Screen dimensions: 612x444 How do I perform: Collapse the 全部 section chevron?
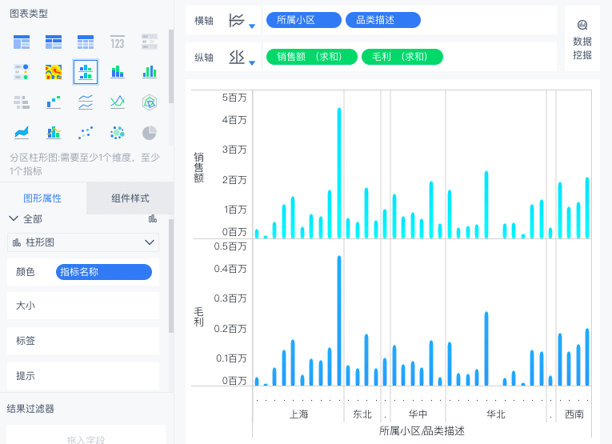14,218
